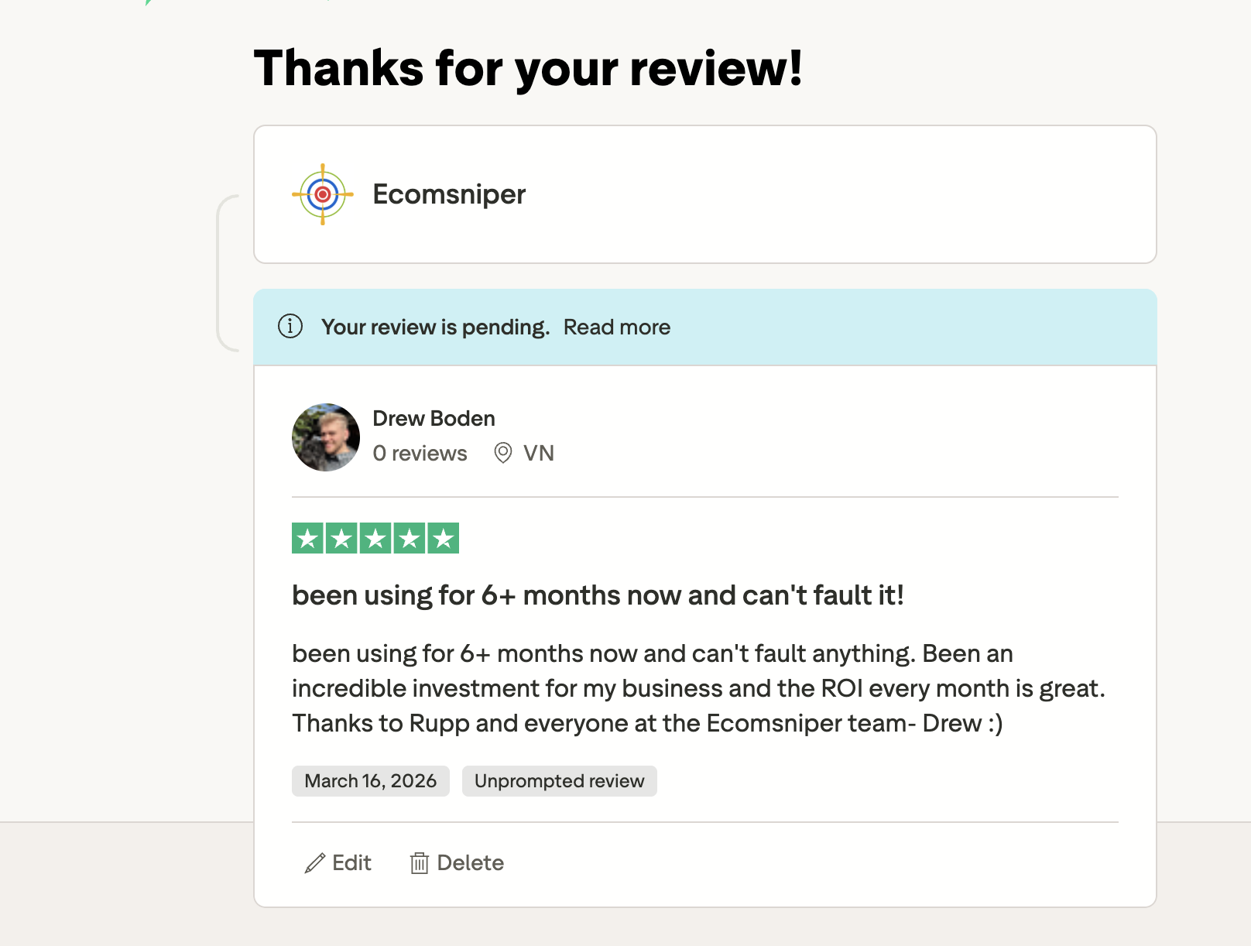1251x946 pixels.
Task: Click the trash can Delete icon
Action: pyautogui.click(x=419, y=863)
